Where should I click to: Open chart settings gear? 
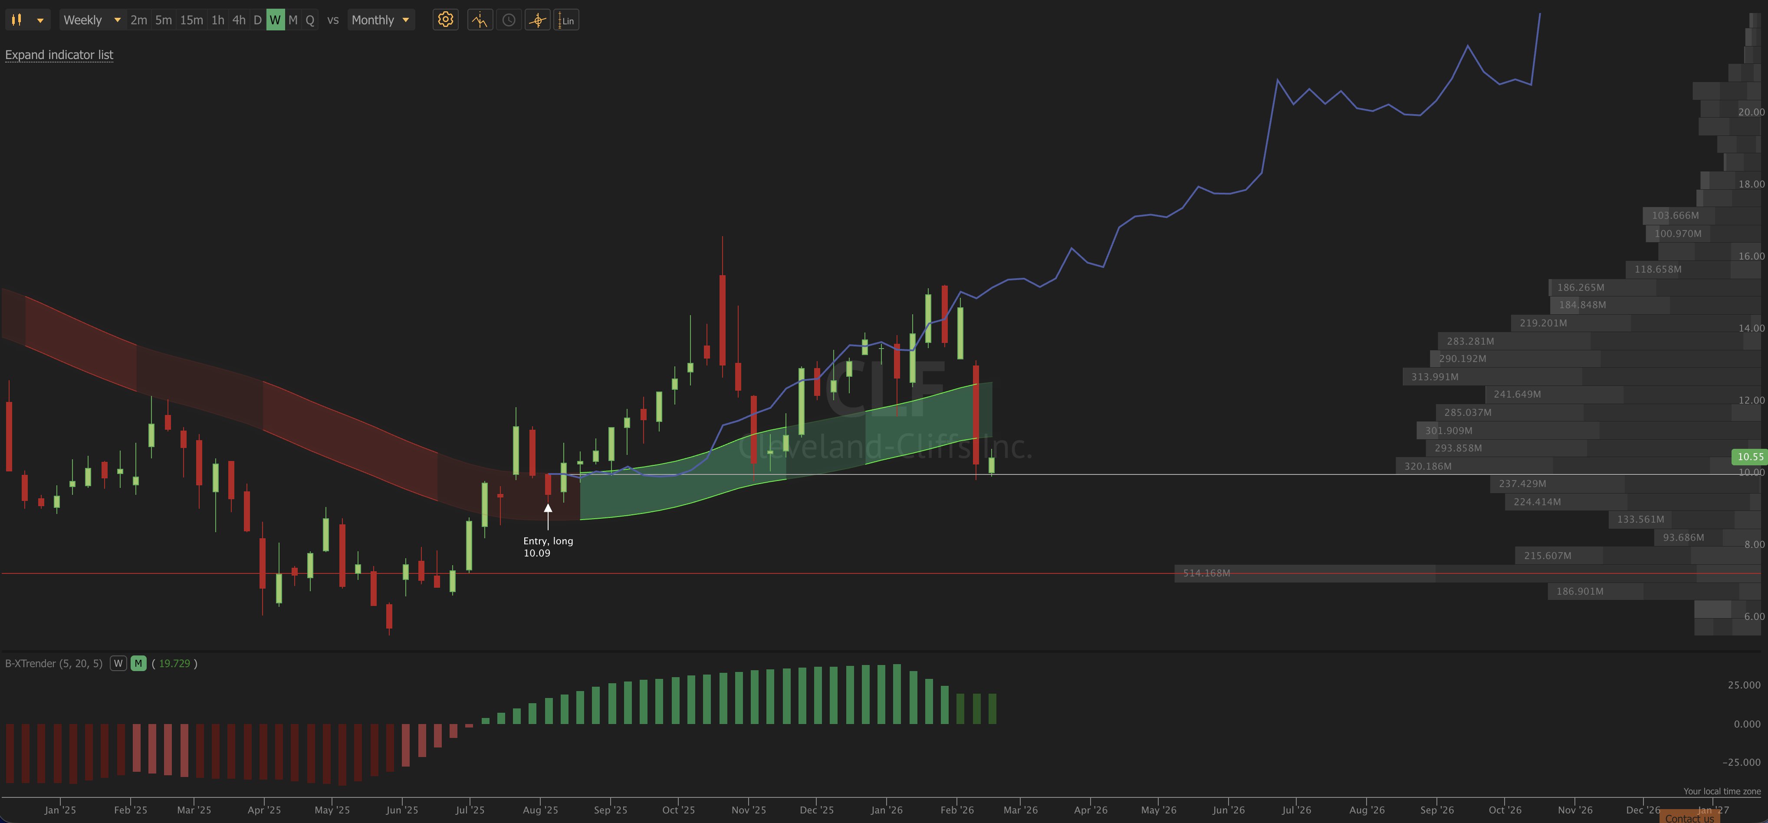[445, 20]
